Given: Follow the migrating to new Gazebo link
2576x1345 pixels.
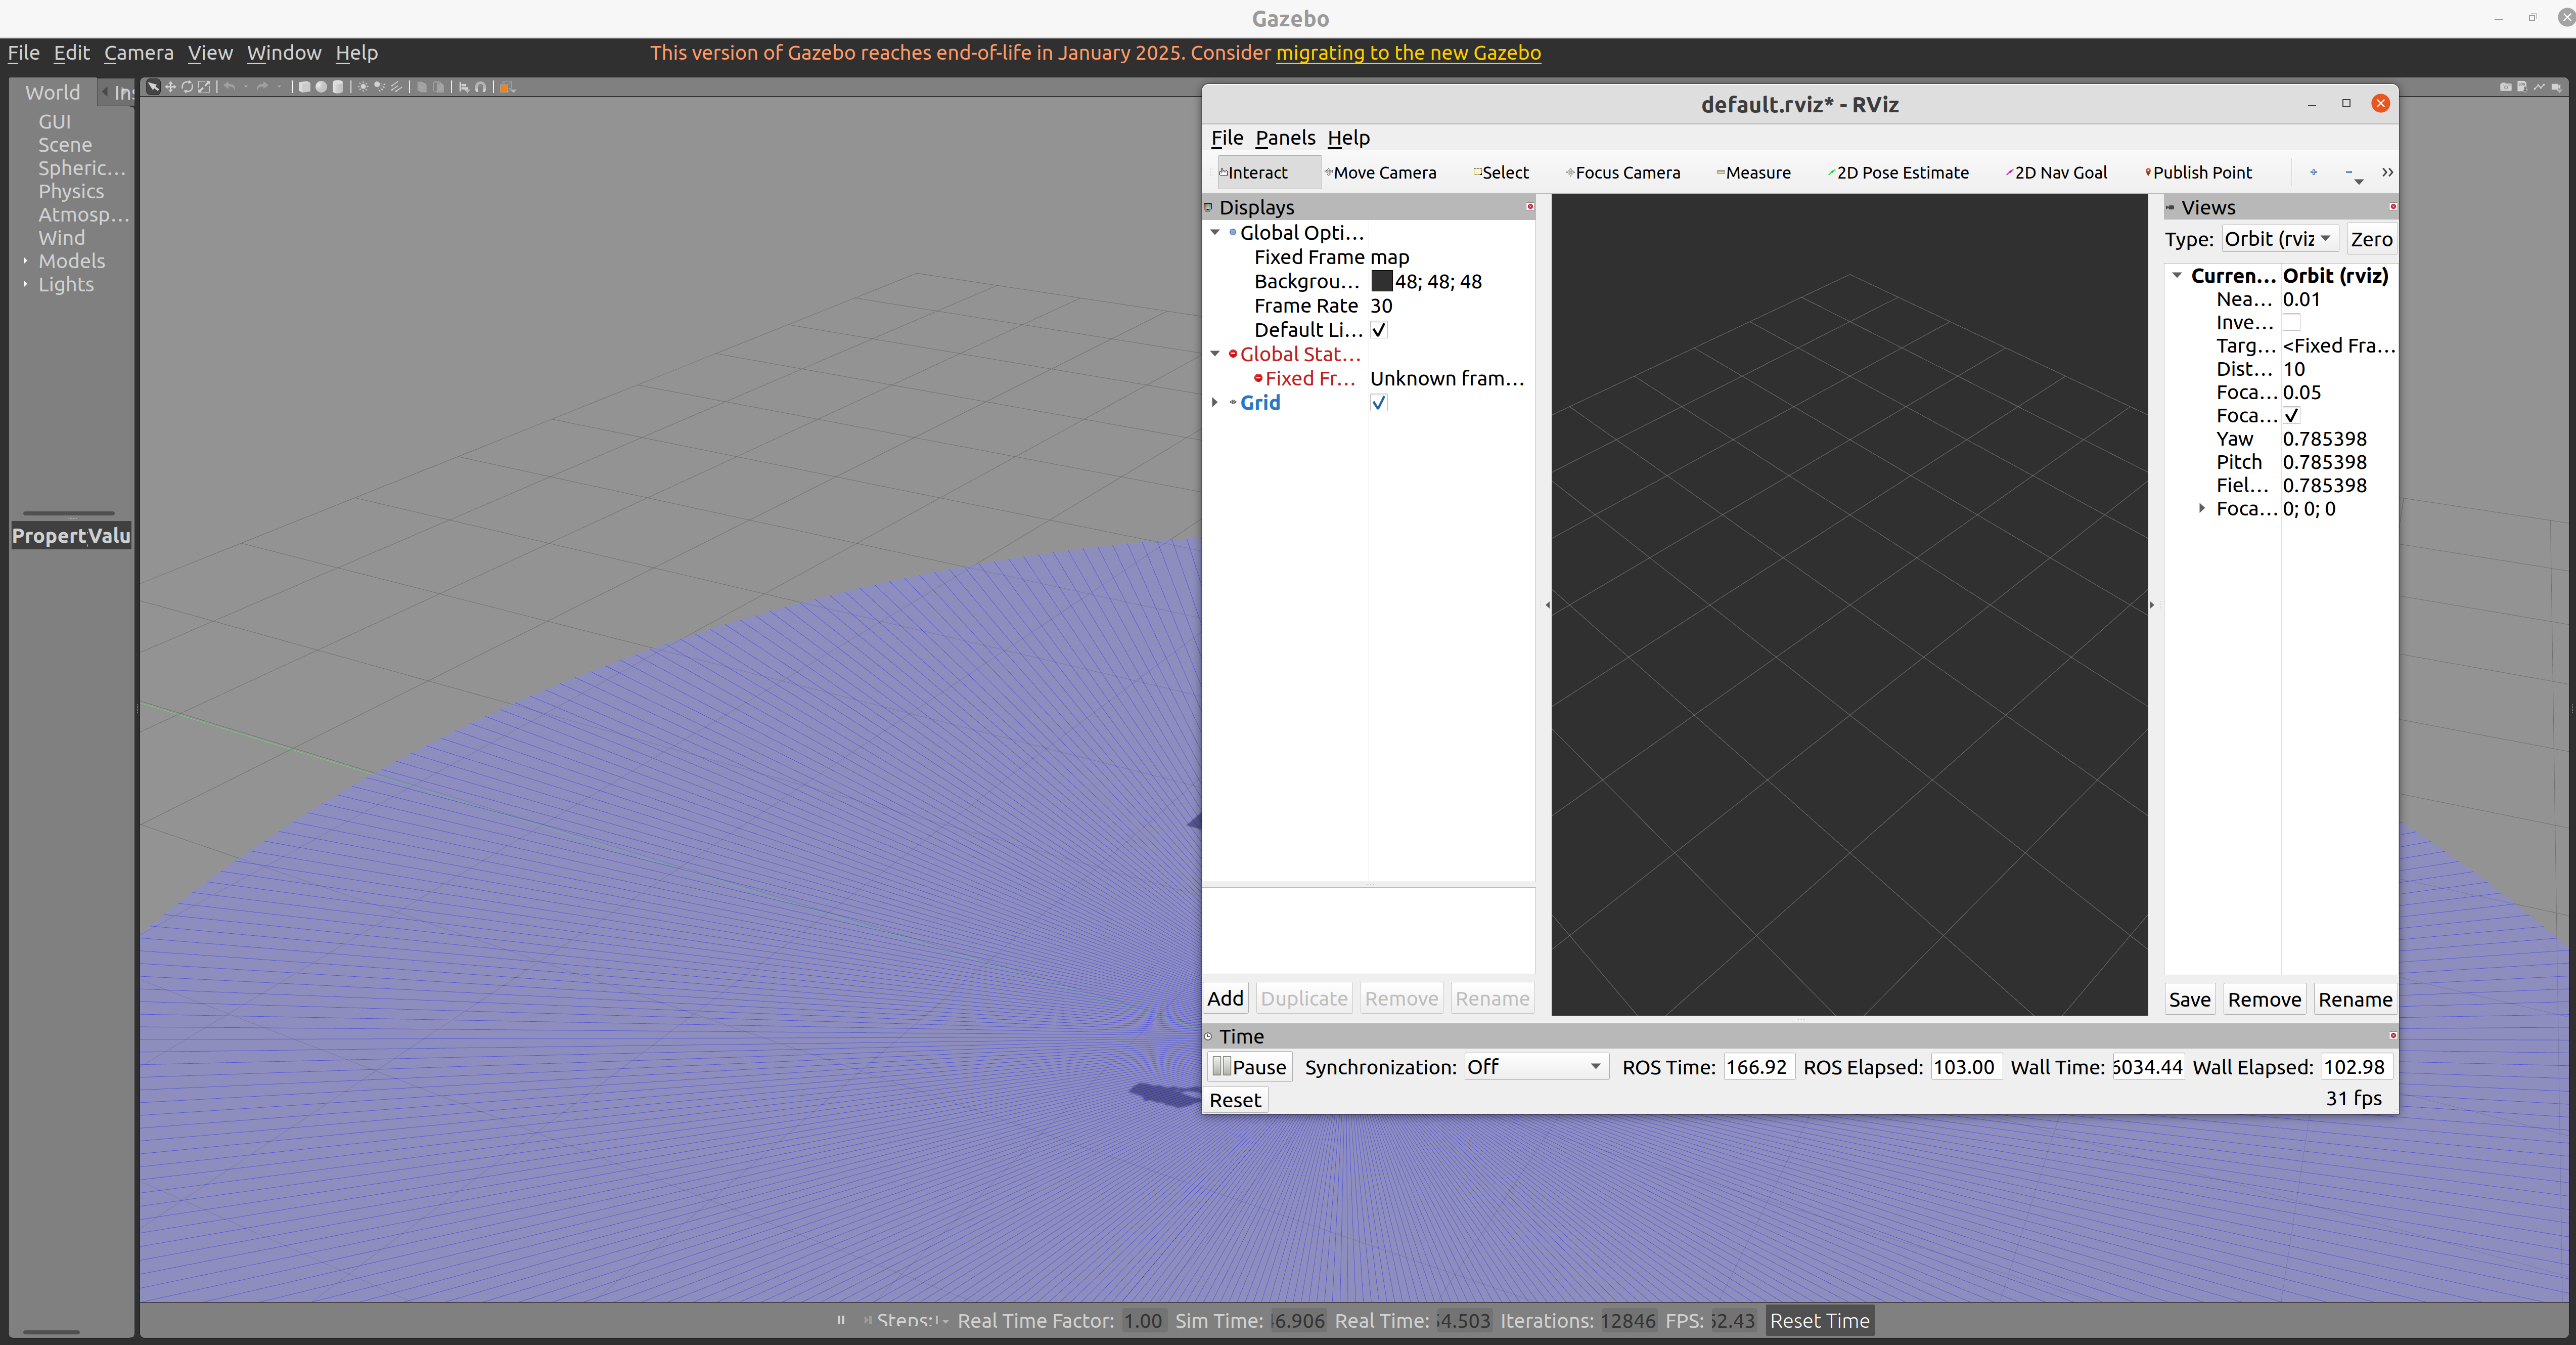Looking at the screenshot, I should coord(1408,53).
